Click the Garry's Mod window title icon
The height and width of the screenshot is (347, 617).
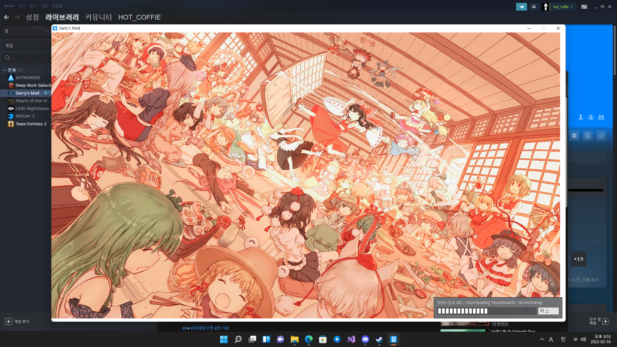click(x=55, y=28)
